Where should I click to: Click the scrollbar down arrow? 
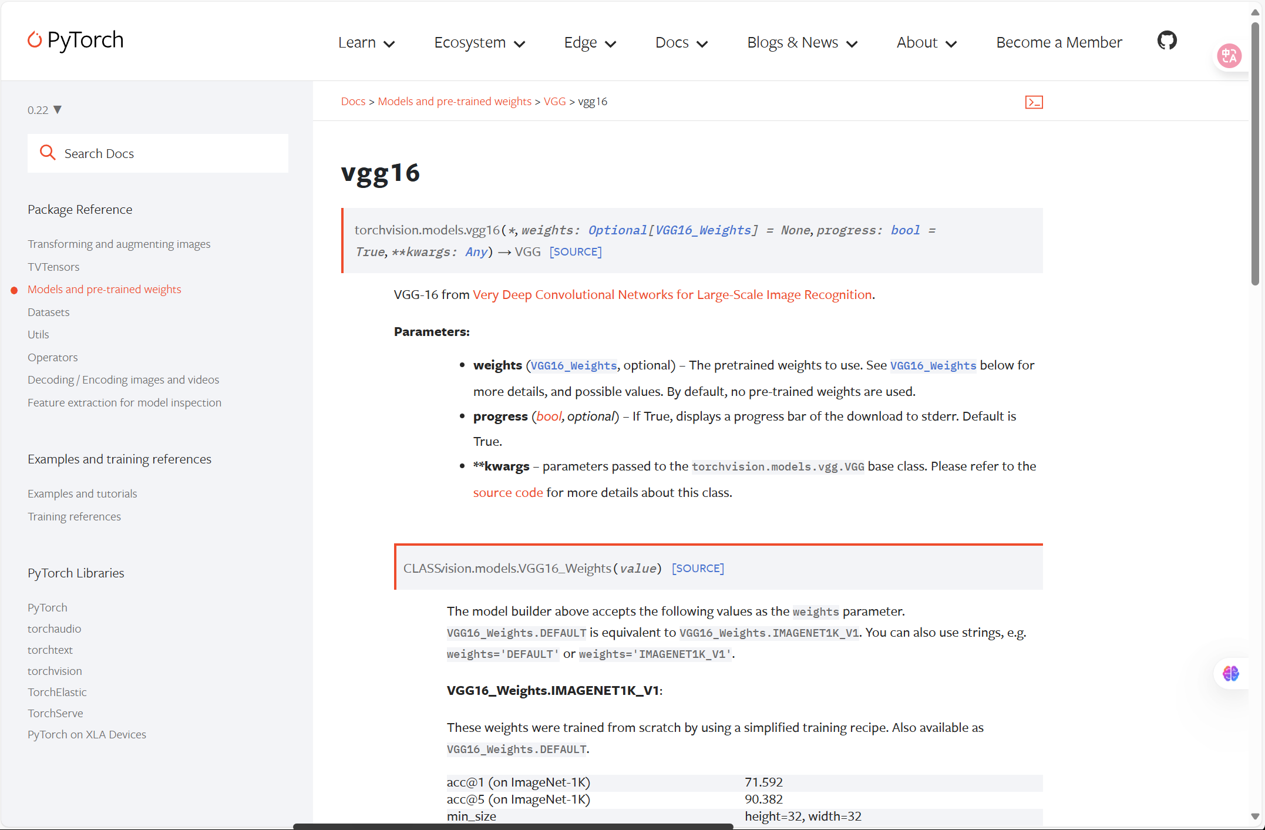[1255, 816]
